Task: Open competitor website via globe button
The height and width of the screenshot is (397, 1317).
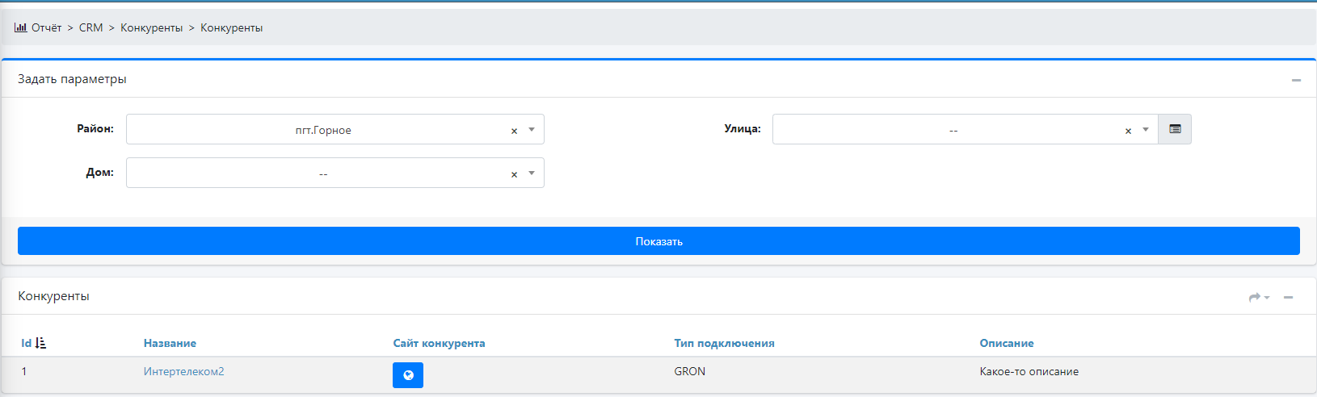Action: pos(408,374)
